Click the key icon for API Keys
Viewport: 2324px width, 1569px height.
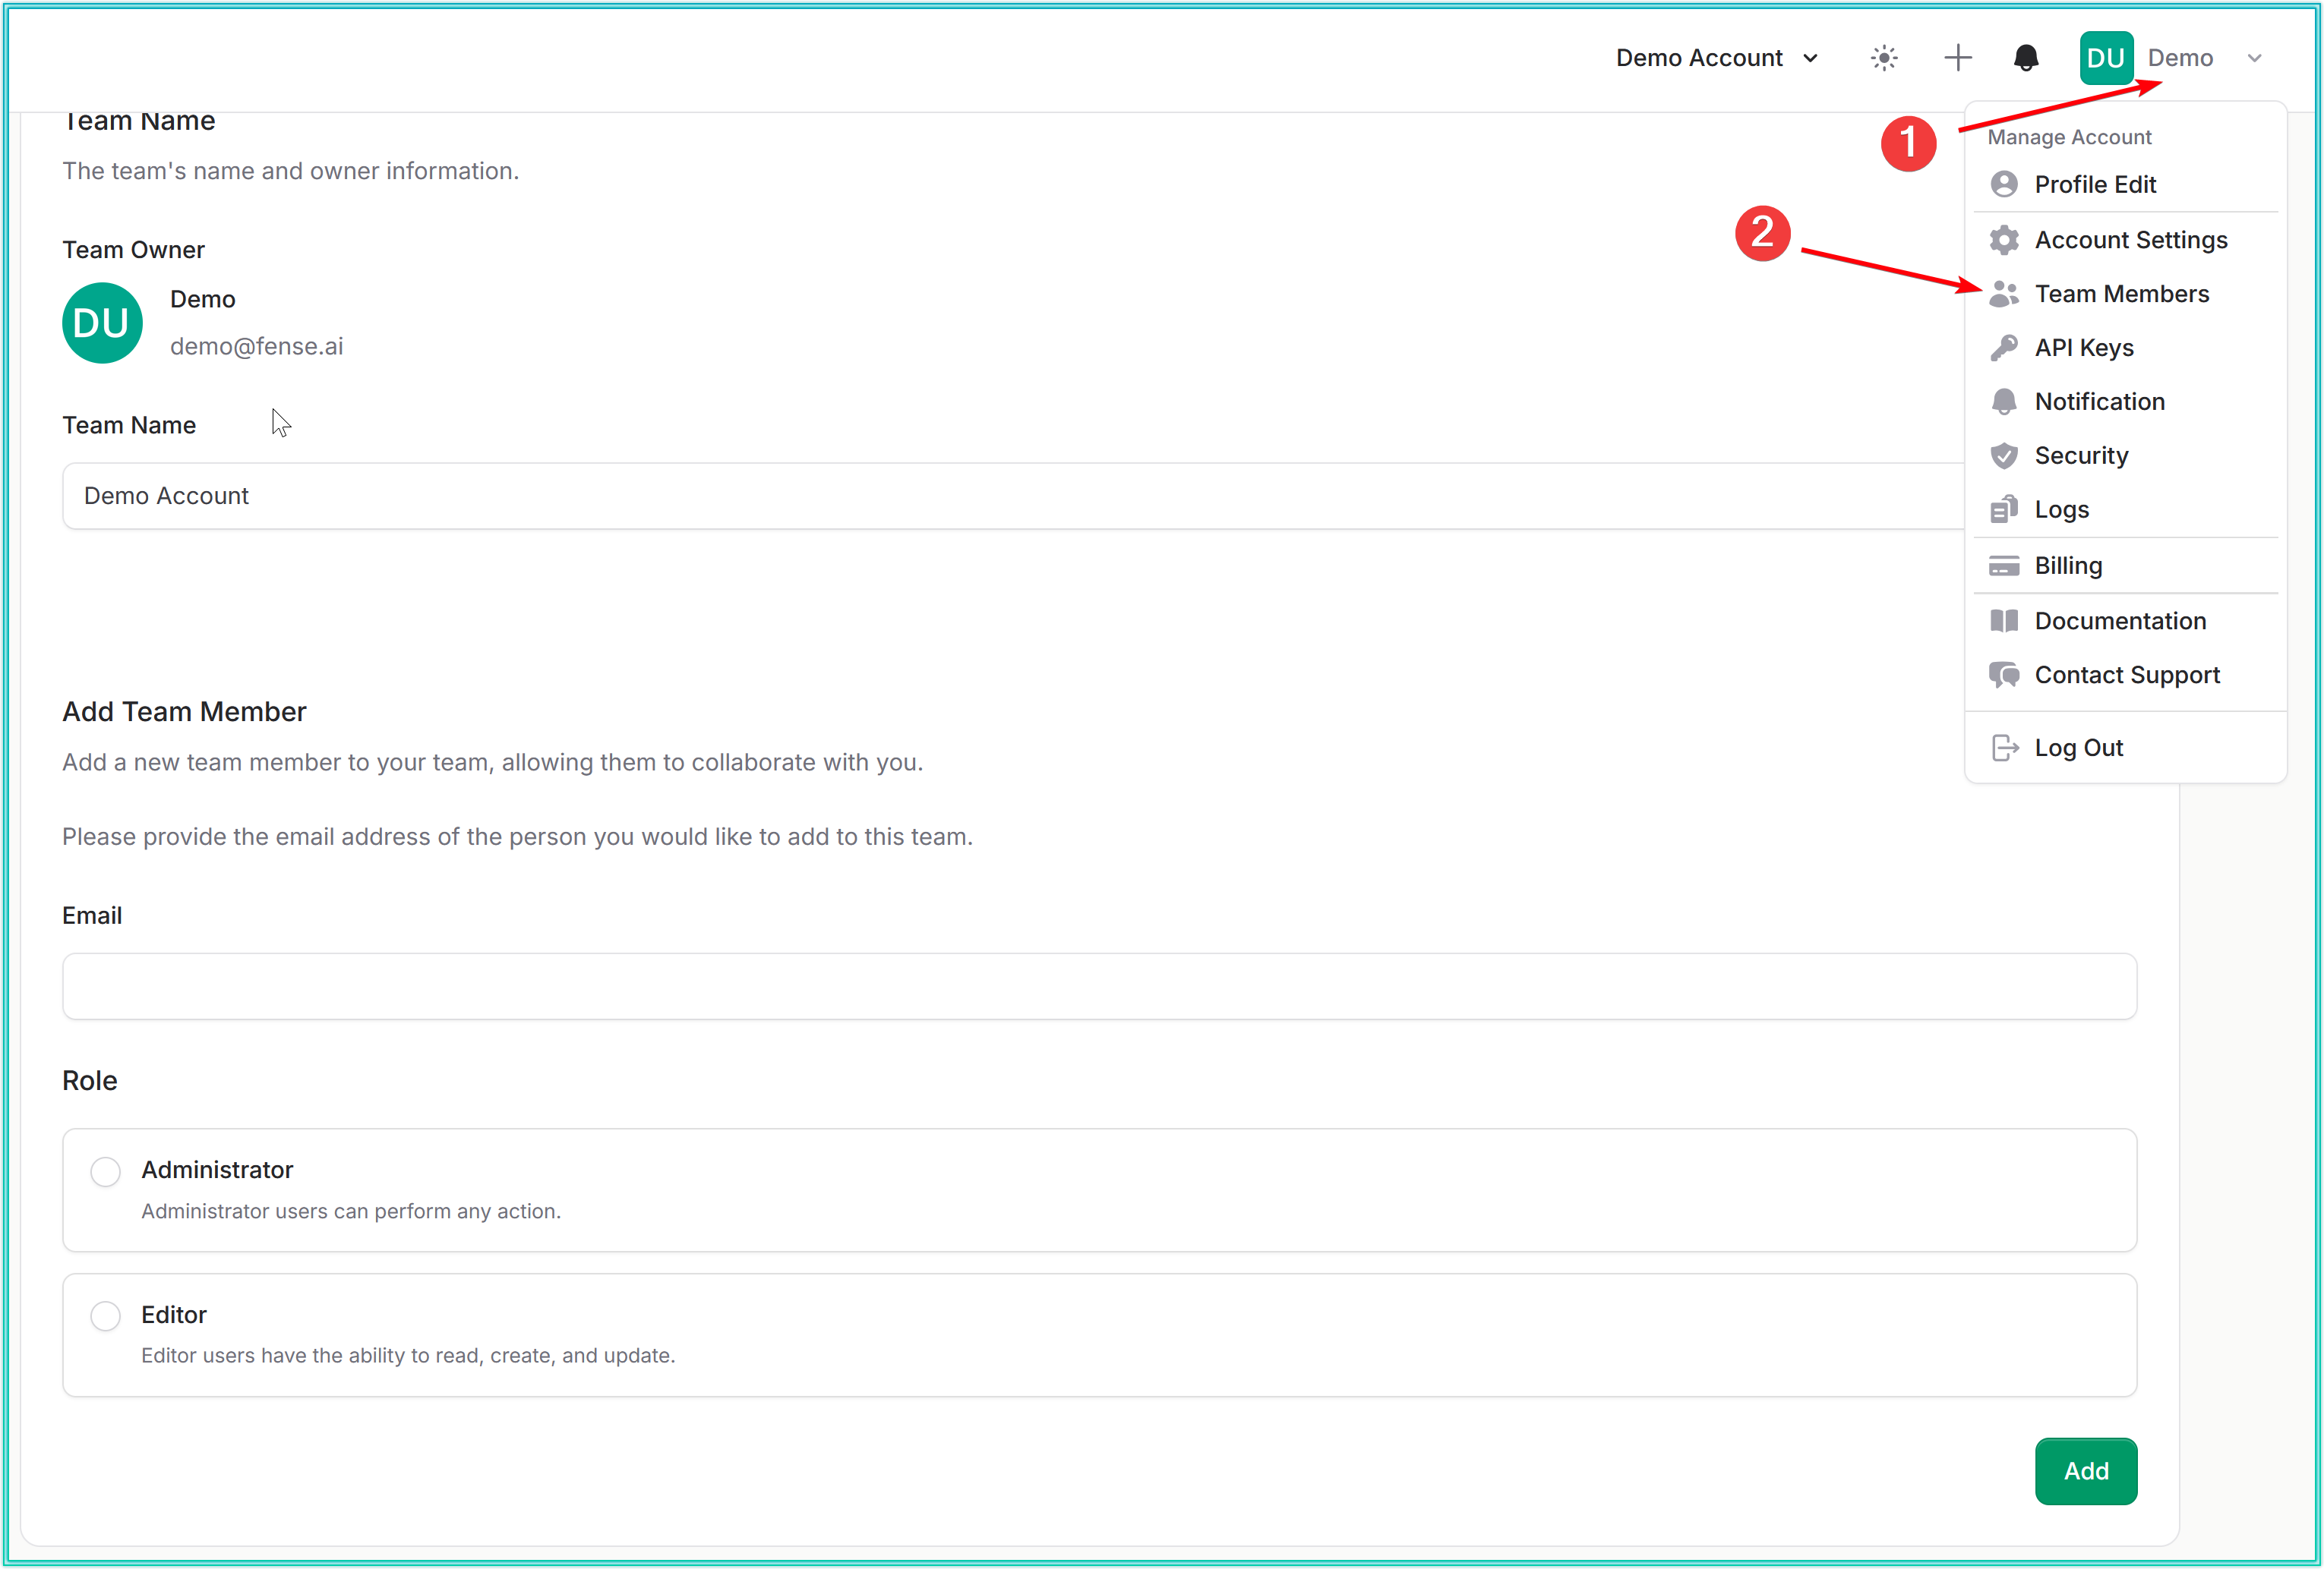point(2004,348)
